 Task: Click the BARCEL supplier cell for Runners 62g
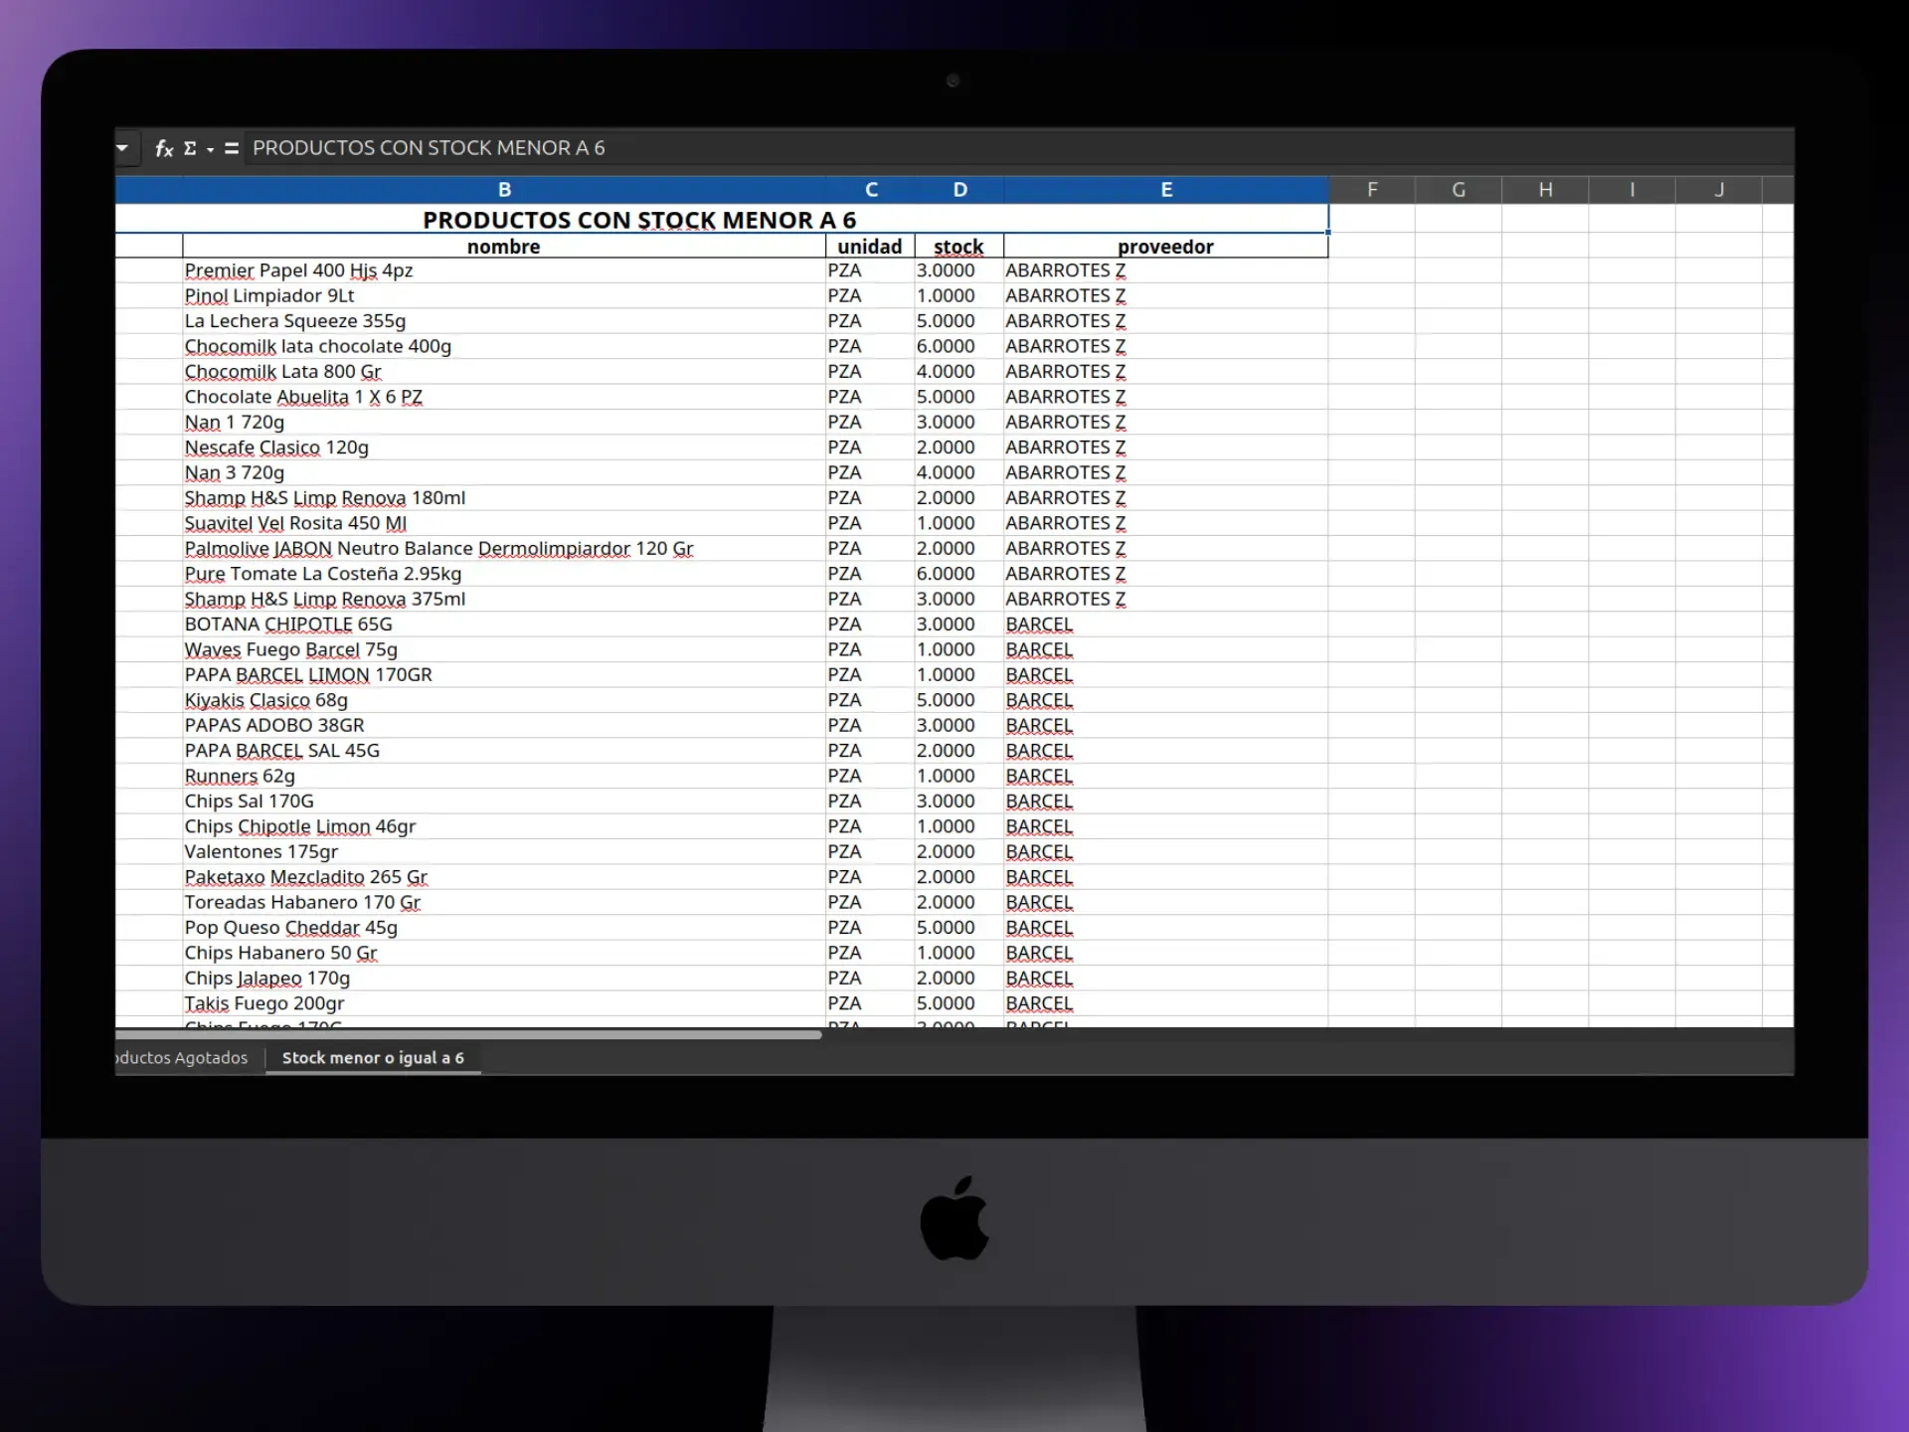(x=1166, y=777)
